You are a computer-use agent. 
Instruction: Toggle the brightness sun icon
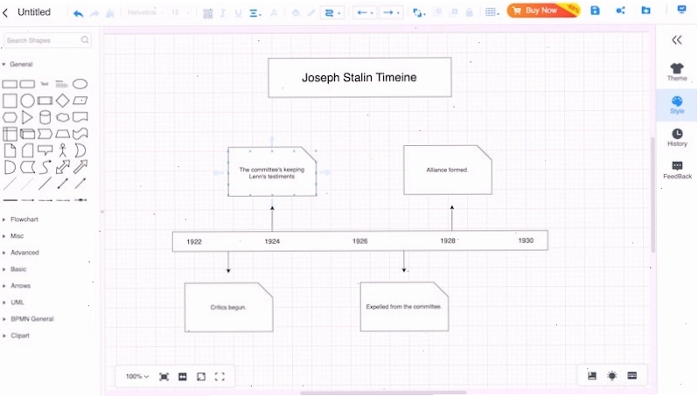pyautogui.click(x=612, y=376)
